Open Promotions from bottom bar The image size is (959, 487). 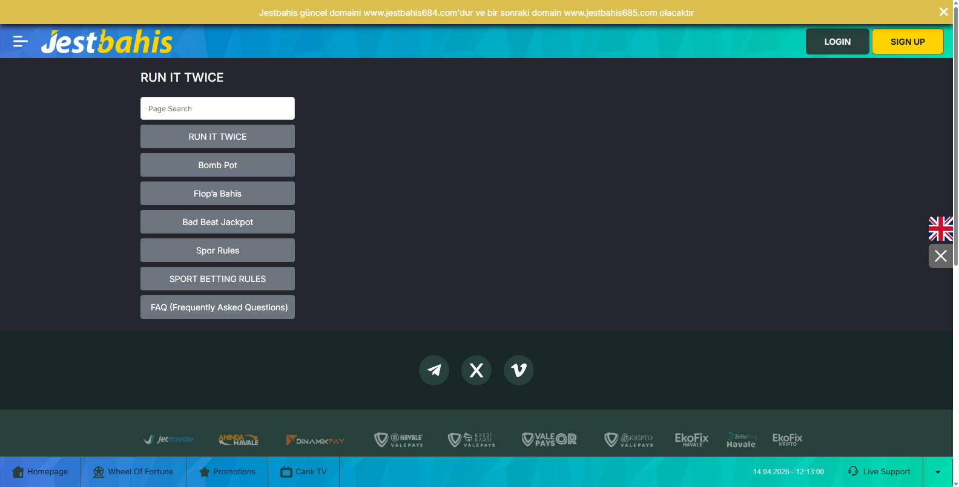(x=227, y=472)
